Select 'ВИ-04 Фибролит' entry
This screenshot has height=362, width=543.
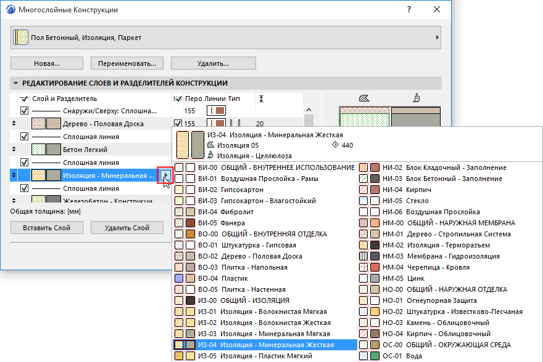265,212
